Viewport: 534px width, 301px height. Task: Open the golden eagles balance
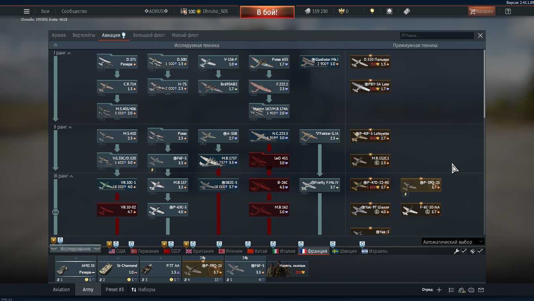[x=344, y=11]
